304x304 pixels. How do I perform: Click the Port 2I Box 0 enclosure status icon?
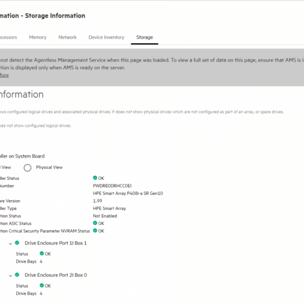17,275
